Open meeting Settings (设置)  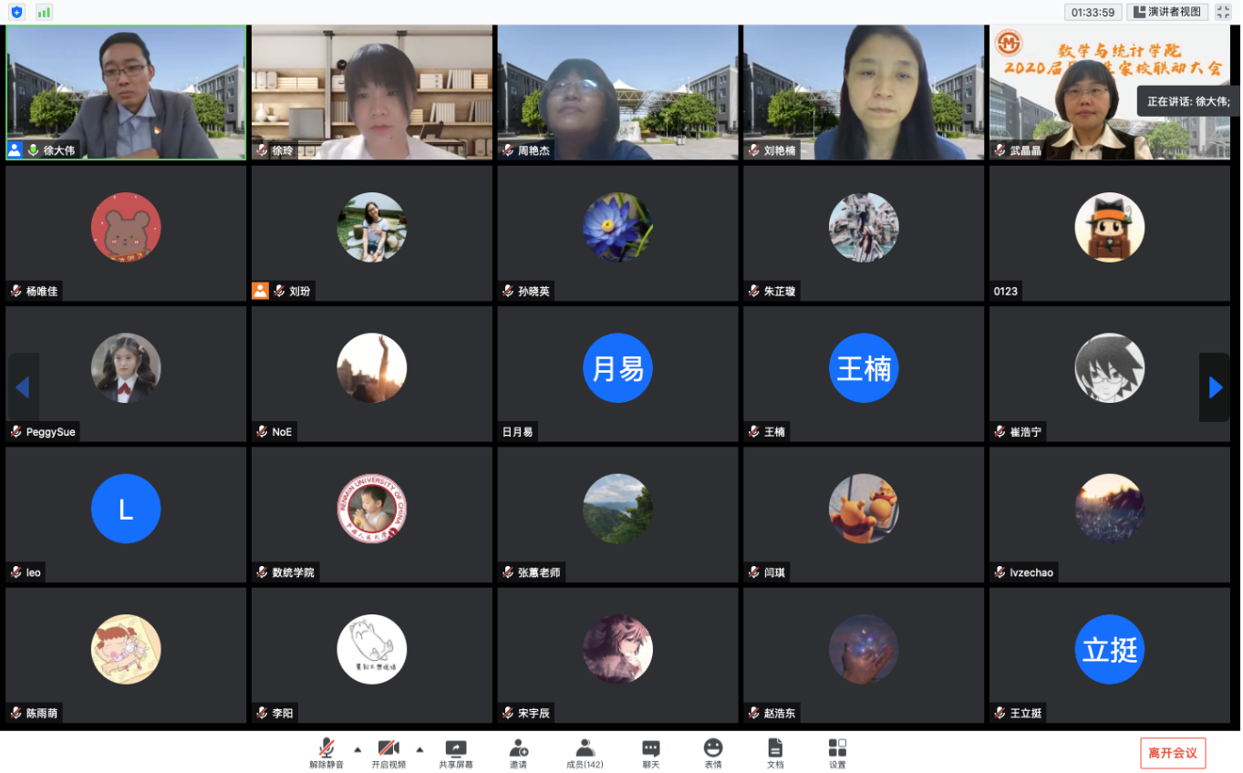click(x=837, y=753)
